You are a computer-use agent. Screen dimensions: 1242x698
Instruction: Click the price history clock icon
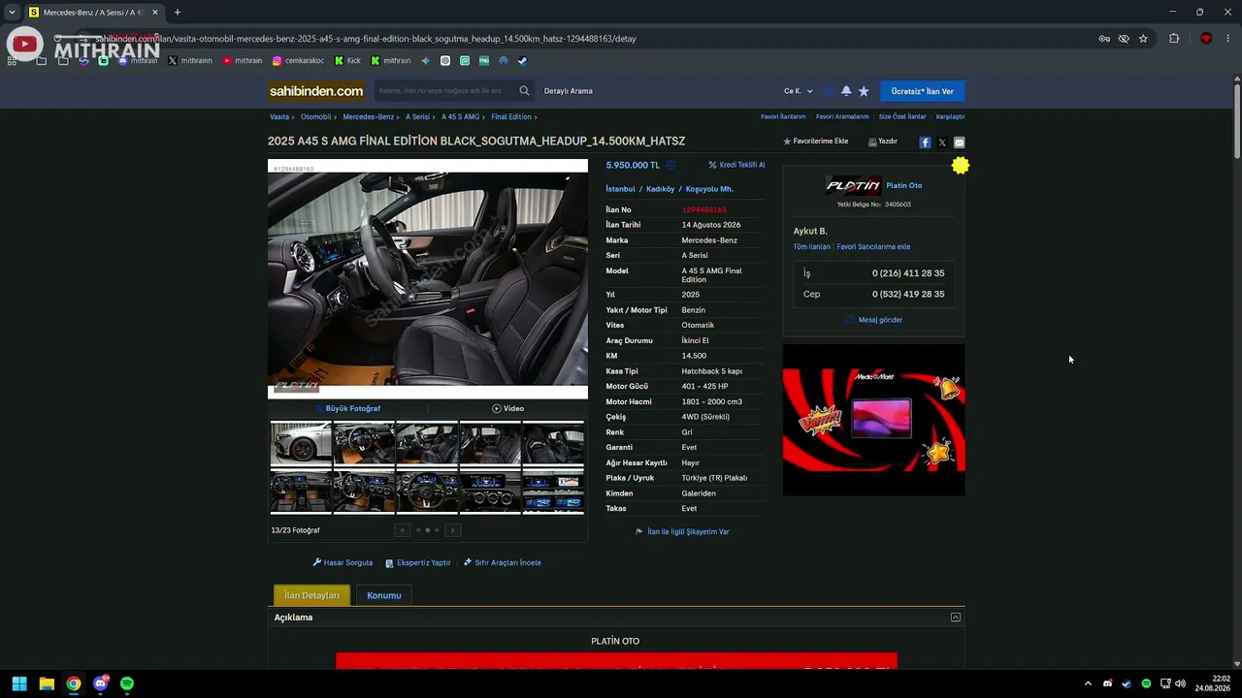pos(670,166)
